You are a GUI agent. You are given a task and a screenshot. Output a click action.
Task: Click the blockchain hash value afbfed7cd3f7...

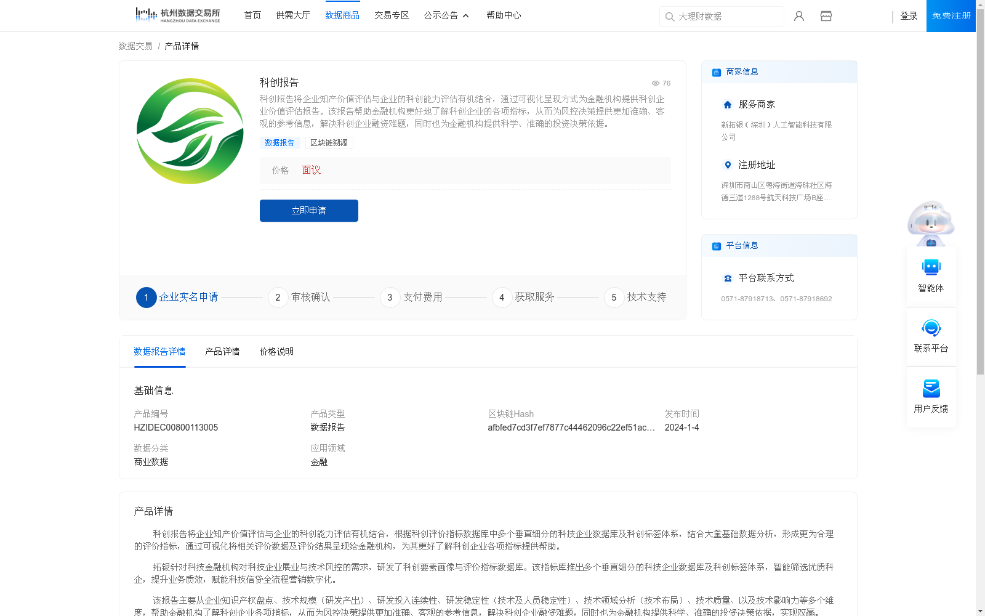(571, 428)
